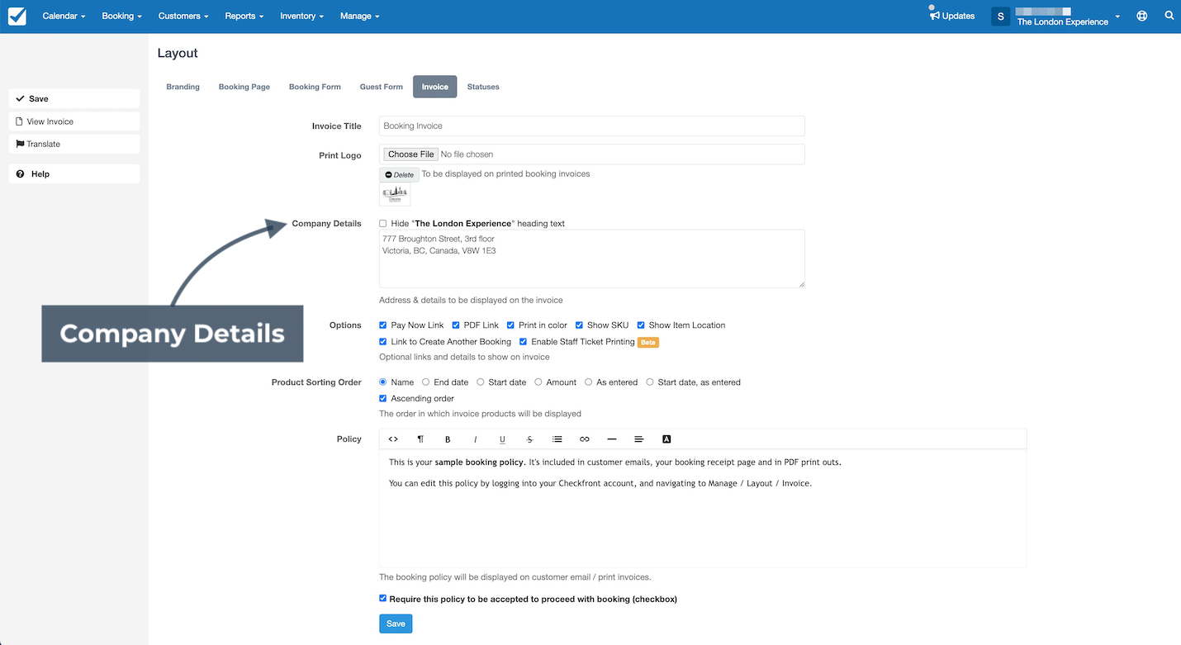Insert horizontal line in policy editor
Screen dimensions: 1181x645
(x=612, y=439)
